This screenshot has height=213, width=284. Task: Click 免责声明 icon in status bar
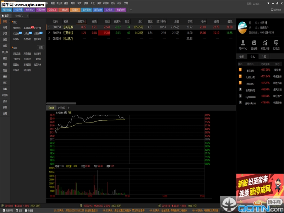point(8,211)
